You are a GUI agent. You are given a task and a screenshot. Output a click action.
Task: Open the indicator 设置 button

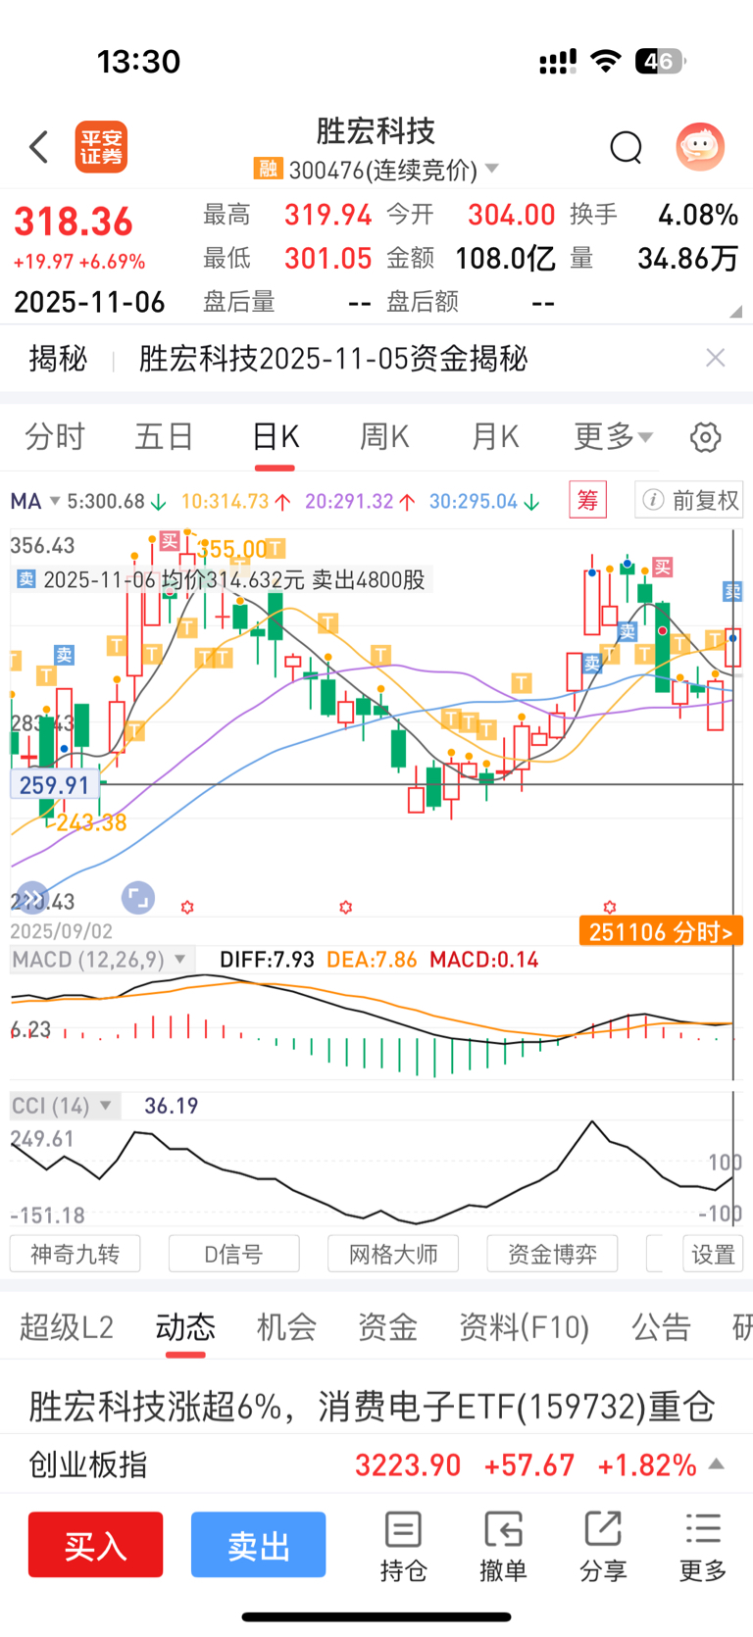click(x=713, y=1254)
